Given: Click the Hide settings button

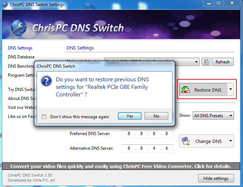Looking at the screenshot, I should 216,178.
